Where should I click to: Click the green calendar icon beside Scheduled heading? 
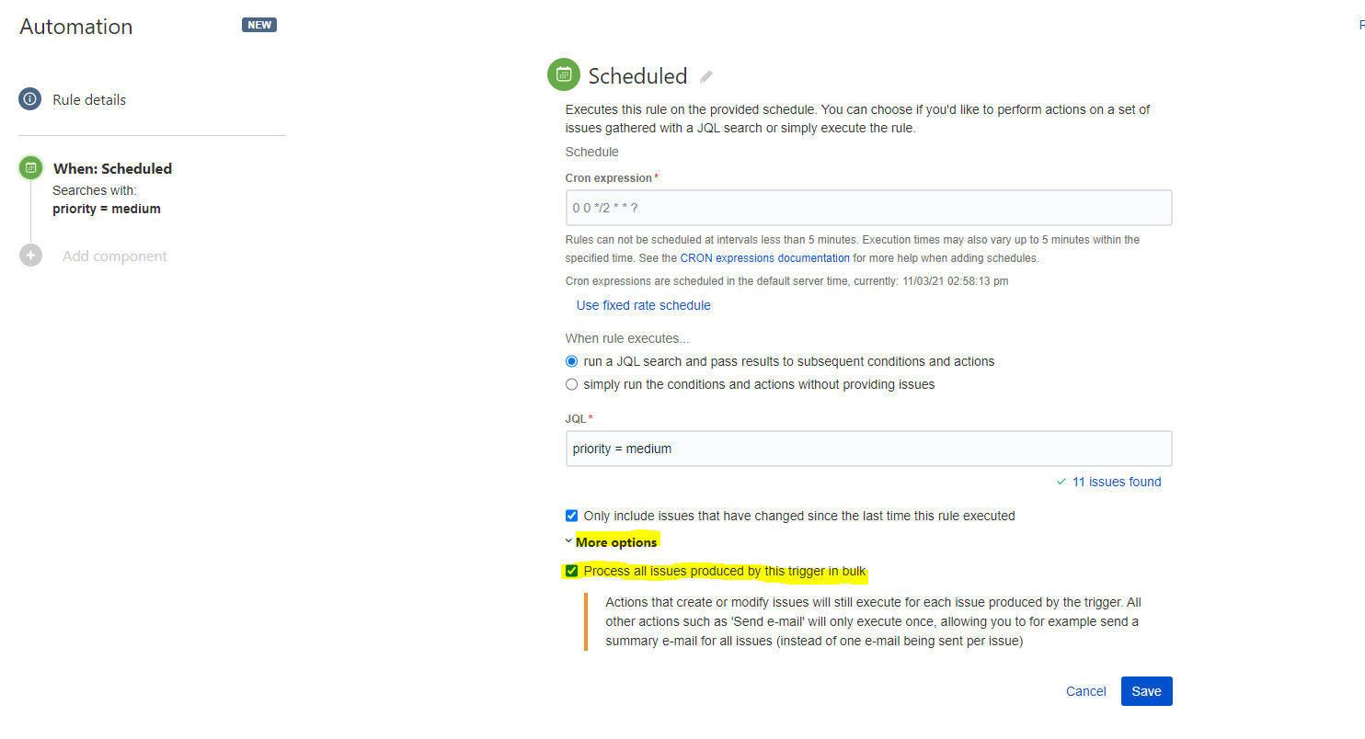[x=564, y=74]
